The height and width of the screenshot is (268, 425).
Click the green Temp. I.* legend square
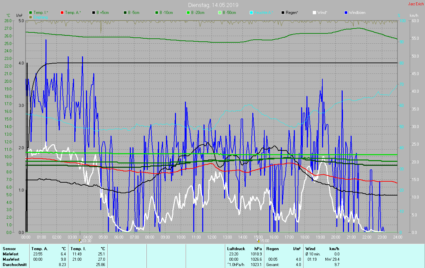click(x=31, y=13)
